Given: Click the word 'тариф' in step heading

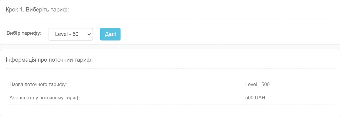Looking at the screenshot, I should click(61, 10).
